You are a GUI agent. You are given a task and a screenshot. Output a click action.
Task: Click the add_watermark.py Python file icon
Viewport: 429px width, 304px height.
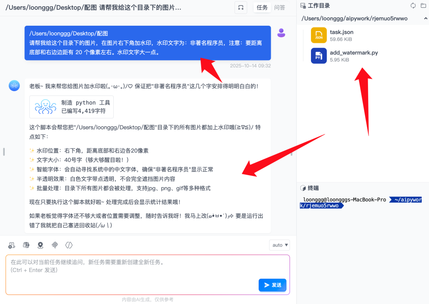[318, 56]
